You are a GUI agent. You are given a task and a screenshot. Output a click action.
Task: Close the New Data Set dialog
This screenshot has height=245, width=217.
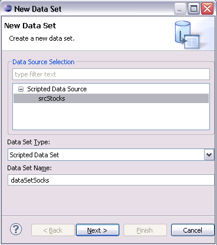click(208, 9)
